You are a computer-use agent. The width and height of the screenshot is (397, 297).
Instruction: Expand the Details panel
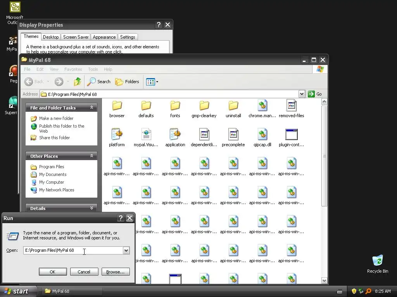tap(91, 208)
